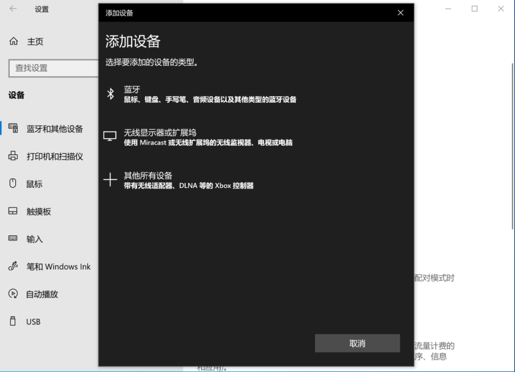Screen dimensions: 515x372
Task: Click the Bluetooth icon in the Add a device dialog
Action: coord(111,94)
